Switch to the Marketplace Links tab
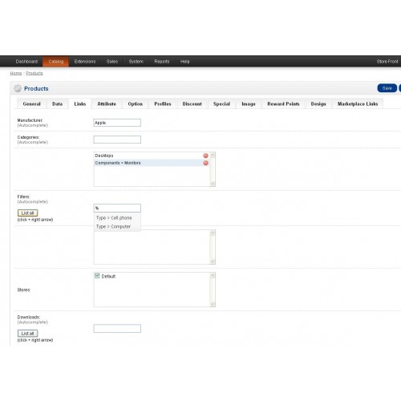 [x=358, y=103]
